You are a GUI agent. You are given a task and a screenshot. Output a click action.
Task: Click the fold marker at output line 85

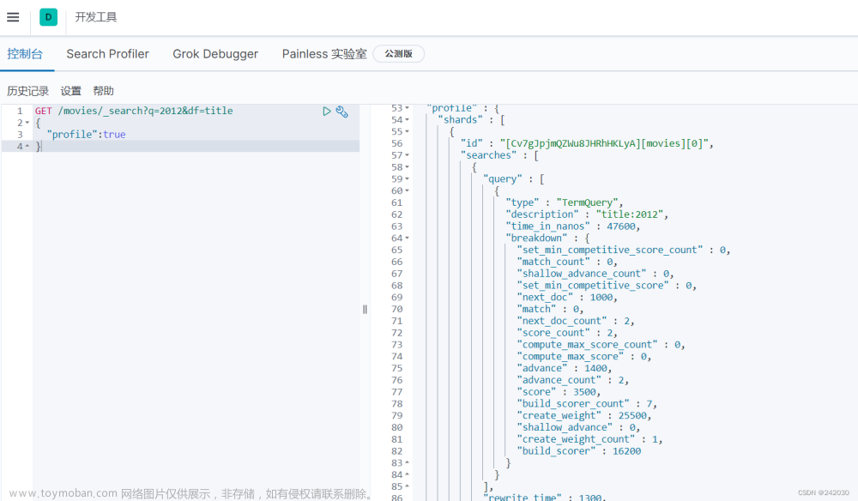[x=407, y=486]
